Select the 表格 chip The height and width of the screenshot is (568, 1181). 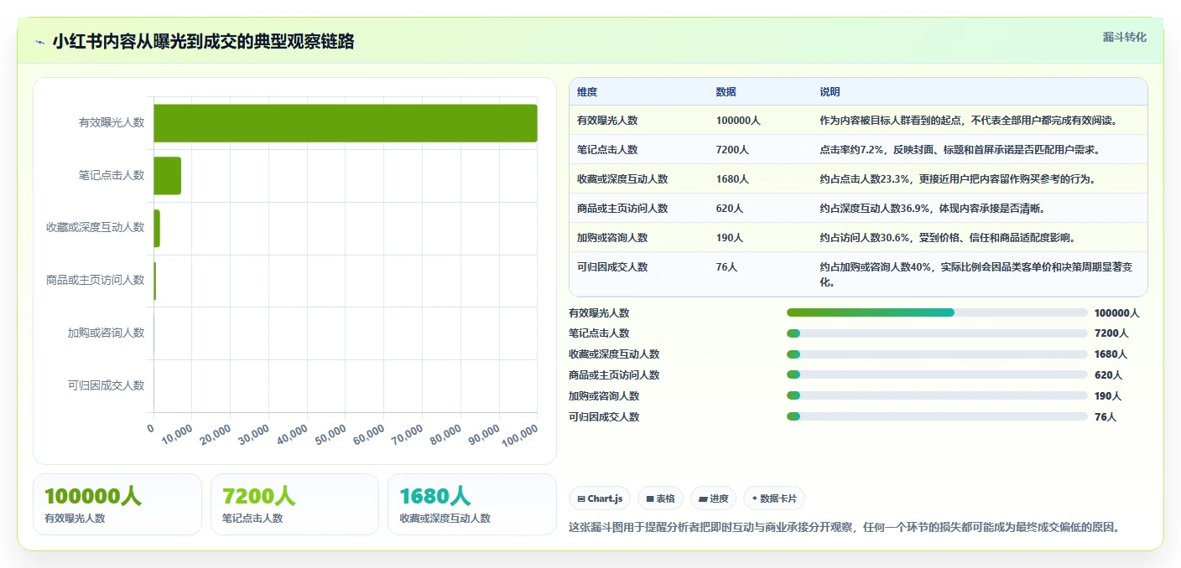pos(661,498)
